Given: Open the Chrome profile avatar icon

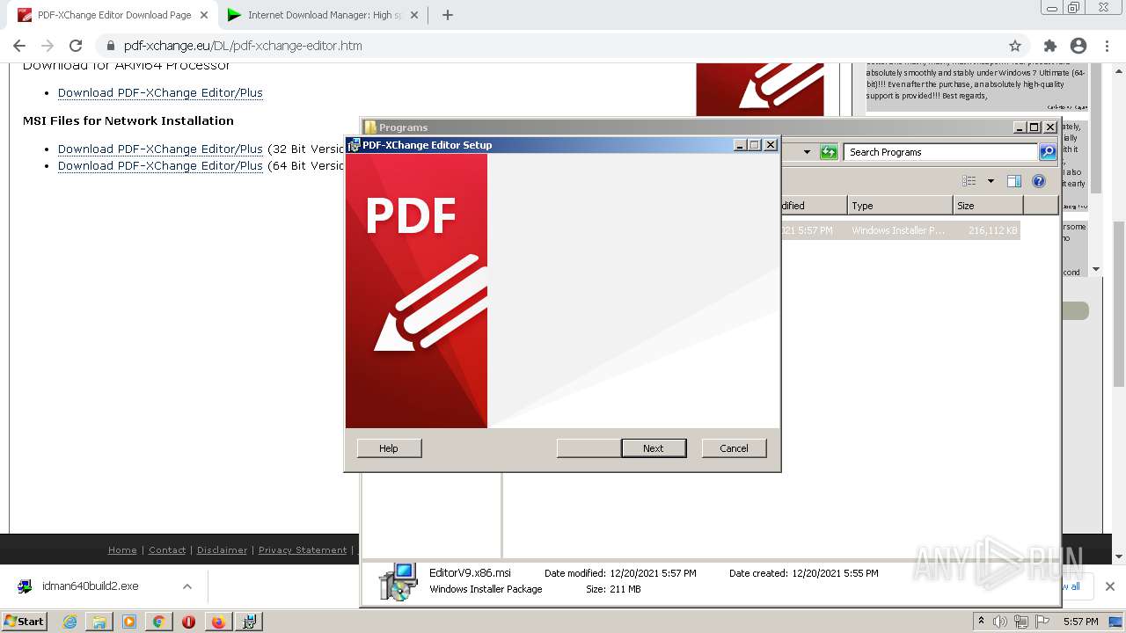Looking at the screenshot, I should pyautogui.click(x=1078, y=46).
